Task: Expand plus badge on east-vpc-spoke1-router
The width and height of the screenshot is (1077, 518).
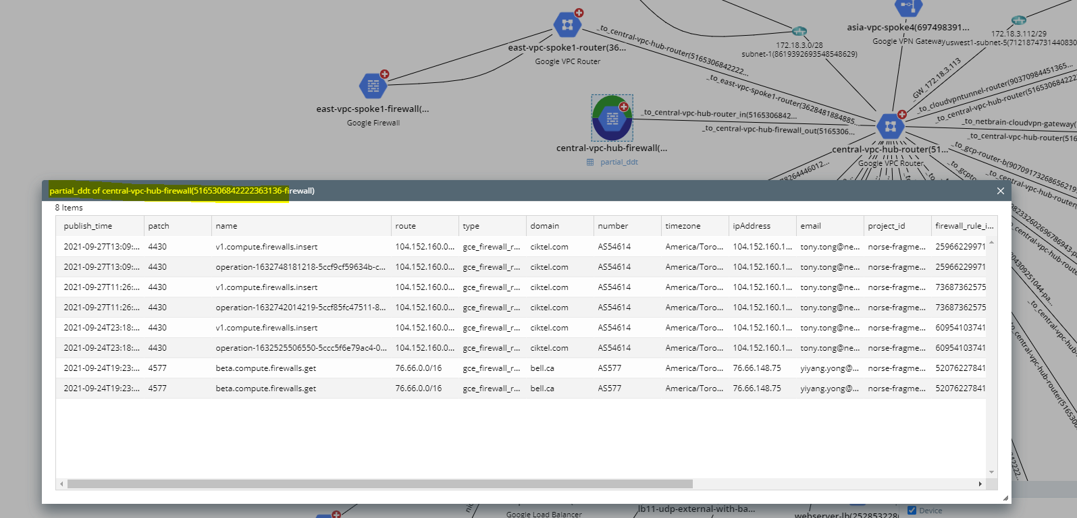Action: pos(579,13)
